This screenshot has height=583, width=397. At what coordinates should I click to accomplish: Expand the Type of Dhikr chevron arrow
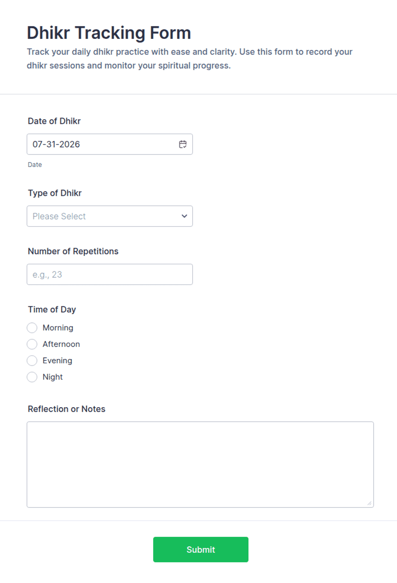coord(184,216)
